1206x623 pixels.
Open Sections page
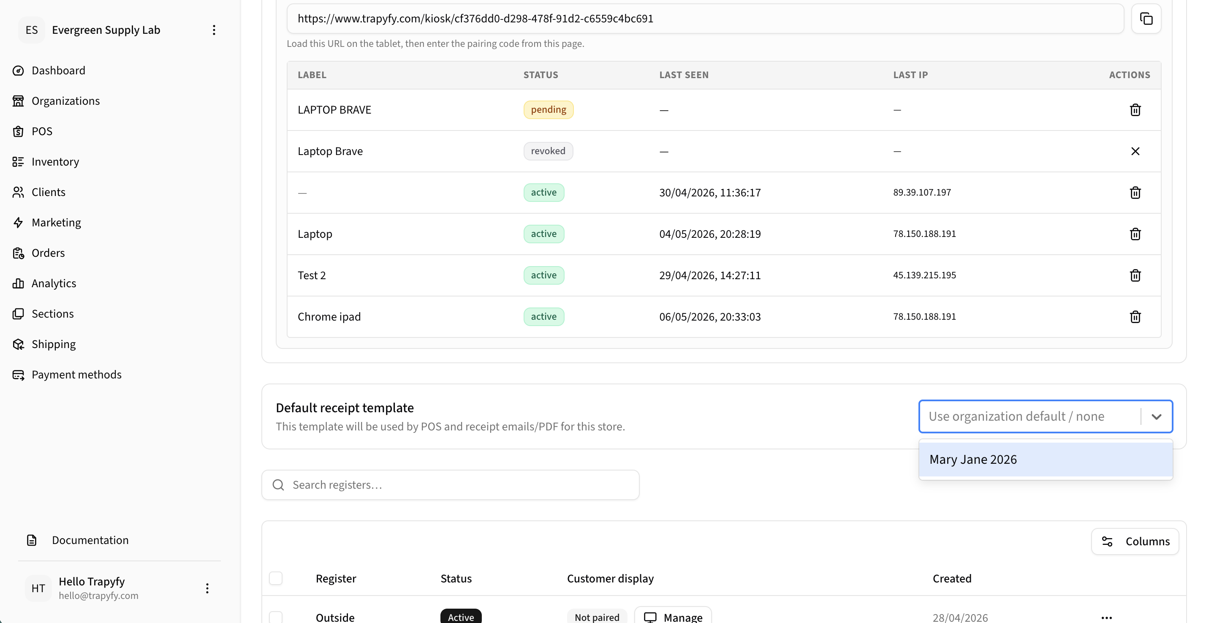point(53,314)
